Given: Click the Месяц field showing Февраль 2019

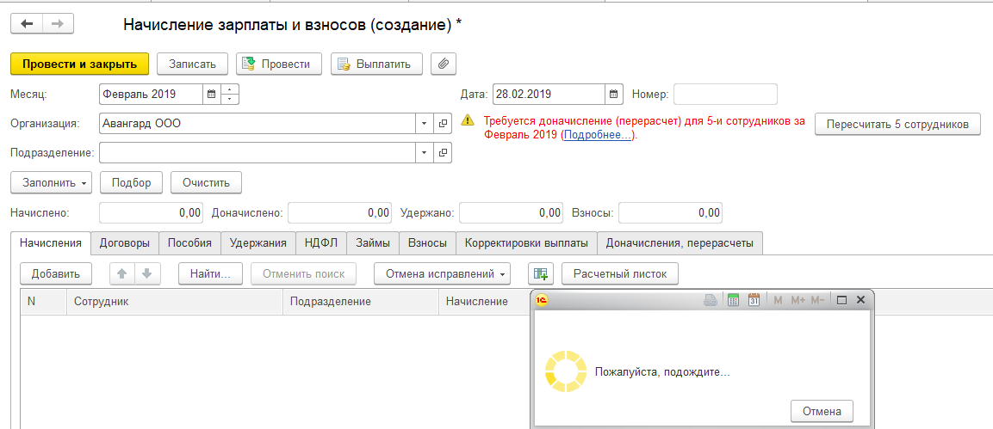Looking at the screenshot, I should click(152, 95).
